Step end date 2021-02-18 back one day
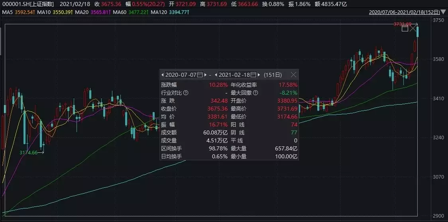The height and width of the screenshot is (222, 448). point(216,75)
